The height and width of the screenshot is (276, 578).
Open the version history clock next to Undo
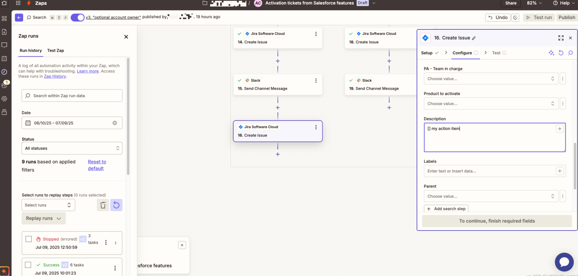coord(515,18)
